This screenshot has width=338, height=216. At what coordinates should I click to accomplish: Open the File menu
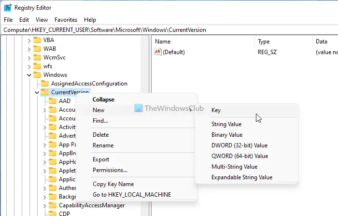click(8, 20)
